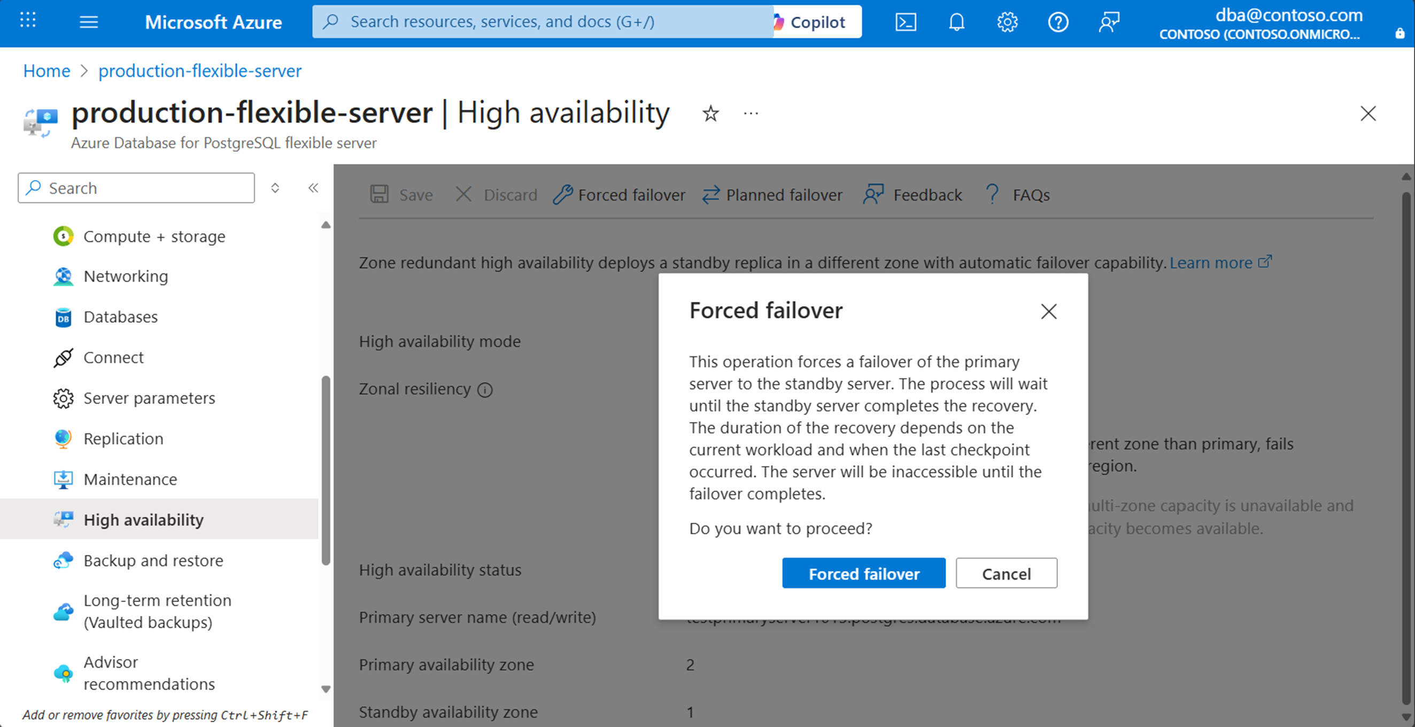Open portal settings gear icon
The width and height of the screenshot is (1415, 727).
1007,22
